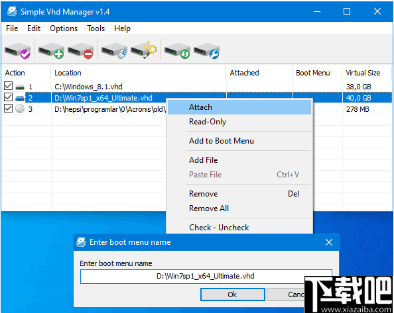The width and height of the screenshot is (394, 313).
Task: Uncheck the checkbox for row 2 Win7sp1_x64_Ultimate.vhd
Action: click(9, 97)
